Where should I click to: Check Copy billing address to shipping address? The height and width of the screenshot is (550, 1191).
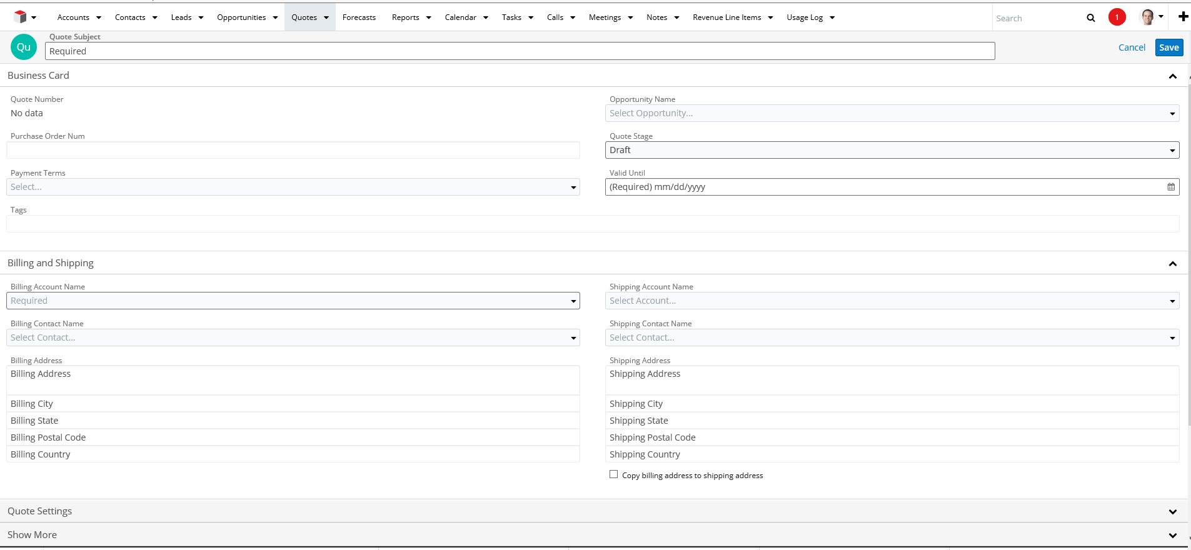coord(614,474)
